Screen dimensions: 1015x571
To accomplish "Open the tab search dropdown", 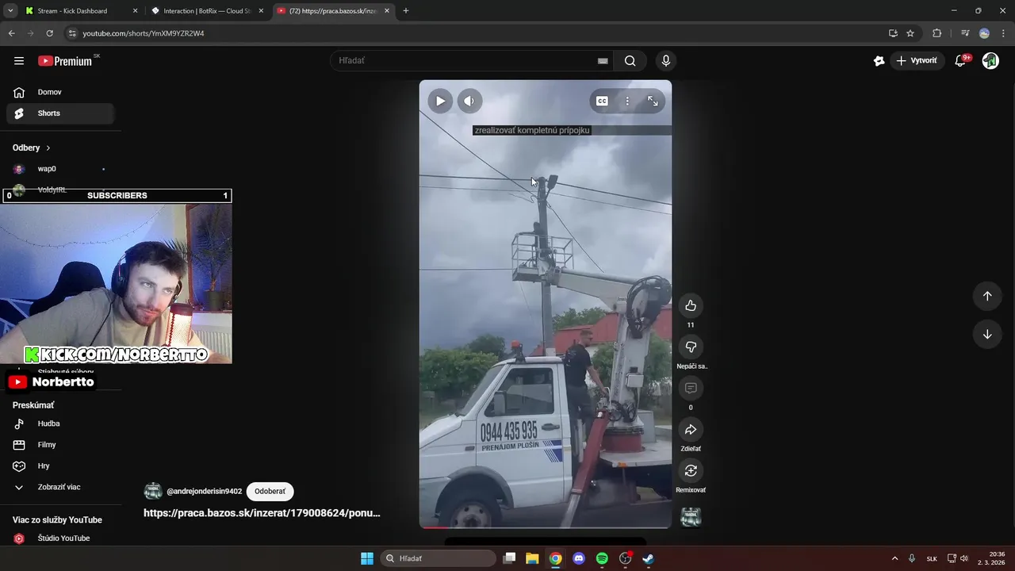I will pos(10,11).
